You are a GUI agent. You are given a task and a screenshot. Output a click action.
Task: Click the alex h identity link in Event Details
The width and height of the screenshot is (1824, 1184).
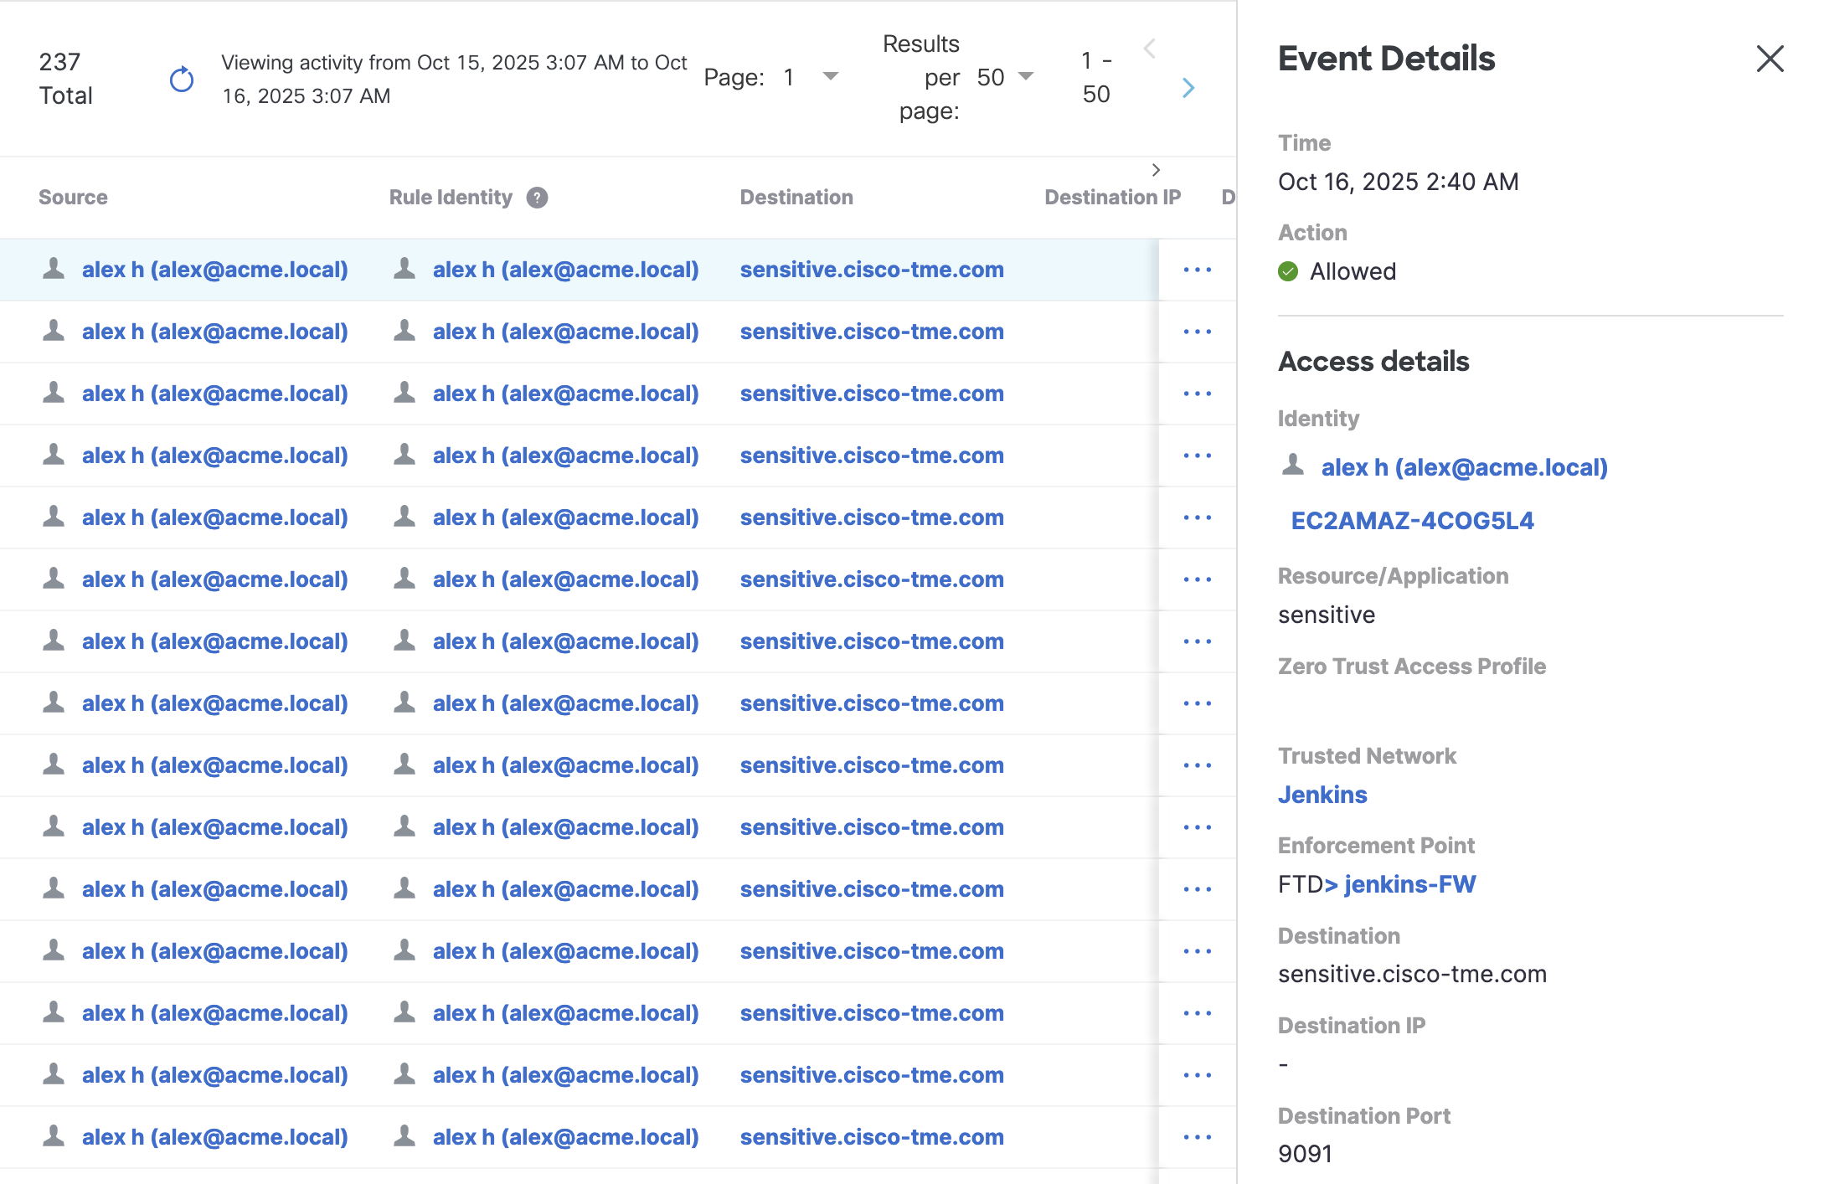[x=1464, y=467]
